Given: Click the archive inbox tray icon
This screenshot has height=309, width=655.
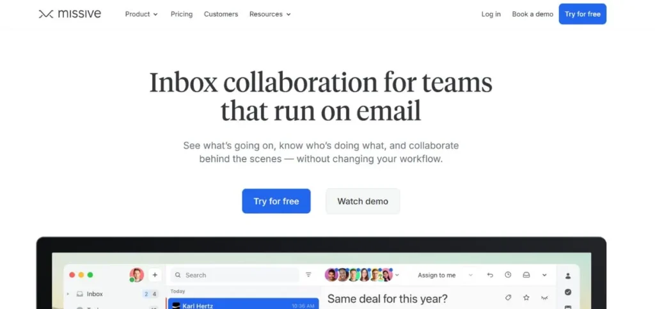Looking at the screenshot, I should [526, 274].
